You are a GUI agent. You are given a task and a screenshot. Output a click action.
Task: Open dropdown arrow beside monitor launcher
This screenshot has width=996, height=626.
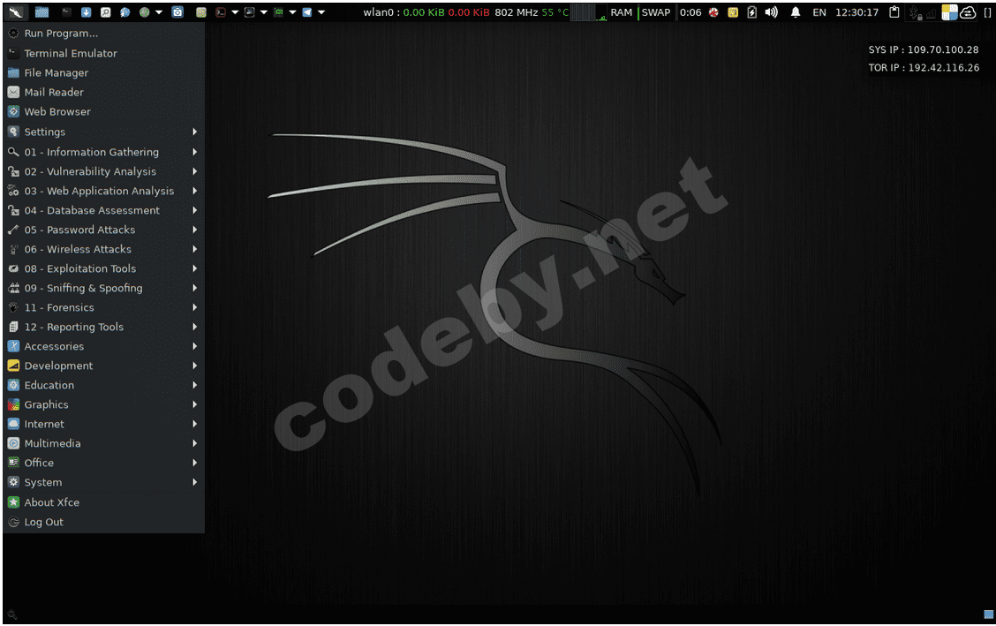(x=264, y=12)
